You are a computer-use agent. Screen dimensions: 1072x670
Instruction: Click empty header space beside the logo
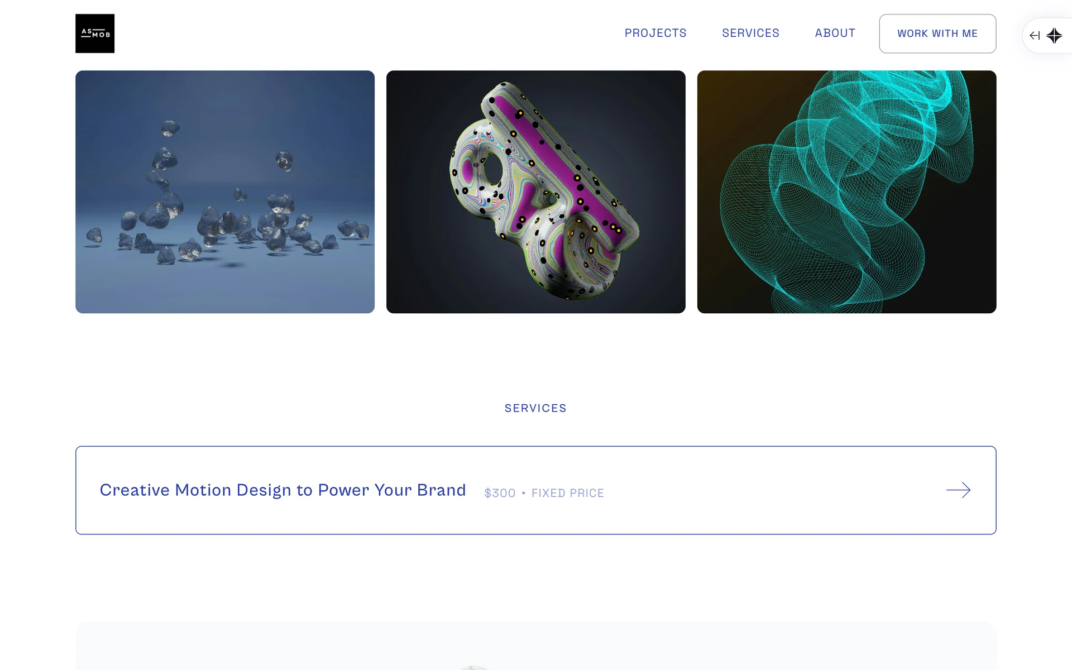tap(363, 33)
